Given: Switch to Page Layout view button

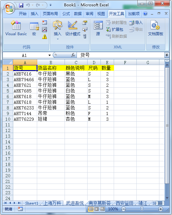Looking at the screenshot, I should pyautogui.click(x=97, y=209).
